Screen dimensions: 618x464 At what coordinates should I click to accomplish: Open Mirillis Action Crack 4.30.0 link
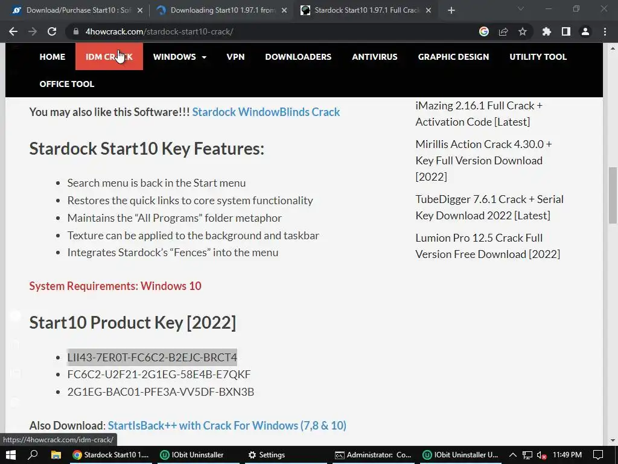(483, 160)
